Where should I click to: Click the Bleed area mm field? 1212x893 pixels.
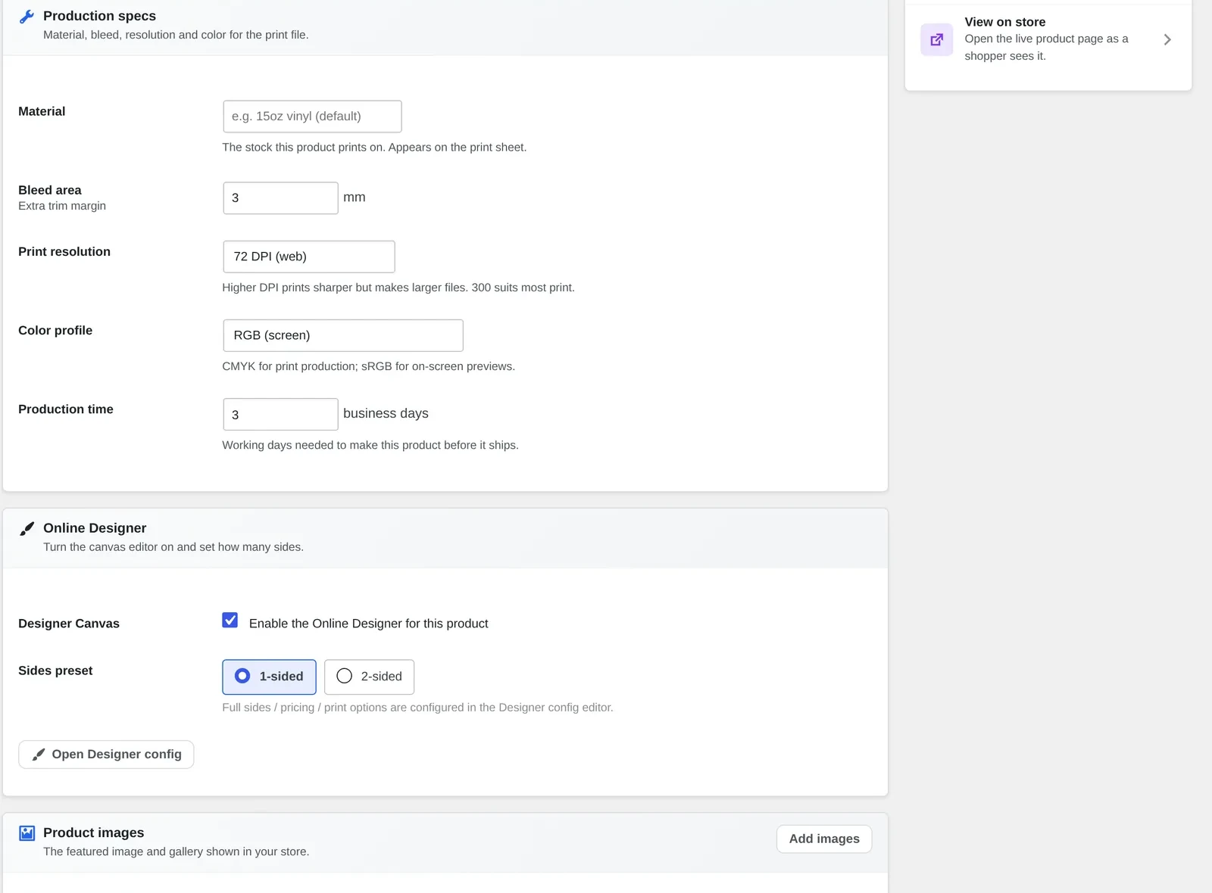pyautogui.click(x=280, y=198)
